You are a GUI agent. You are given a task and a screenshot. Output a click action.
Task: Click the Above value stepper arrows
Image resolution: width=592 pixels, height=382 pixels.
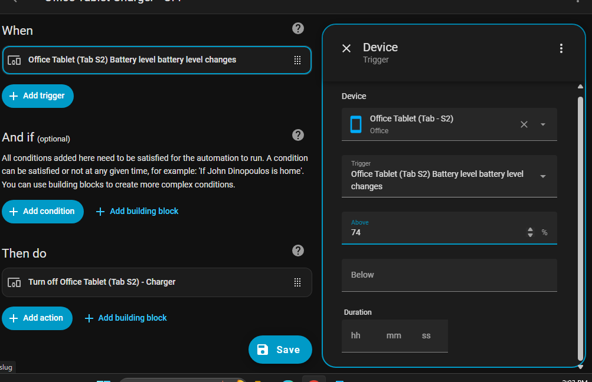click(x=530, y=232)
